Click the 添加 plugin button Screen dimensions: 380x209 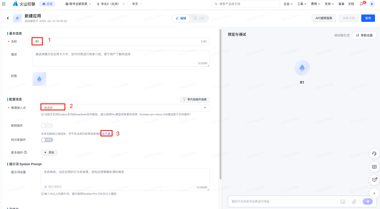click(49, 152)
